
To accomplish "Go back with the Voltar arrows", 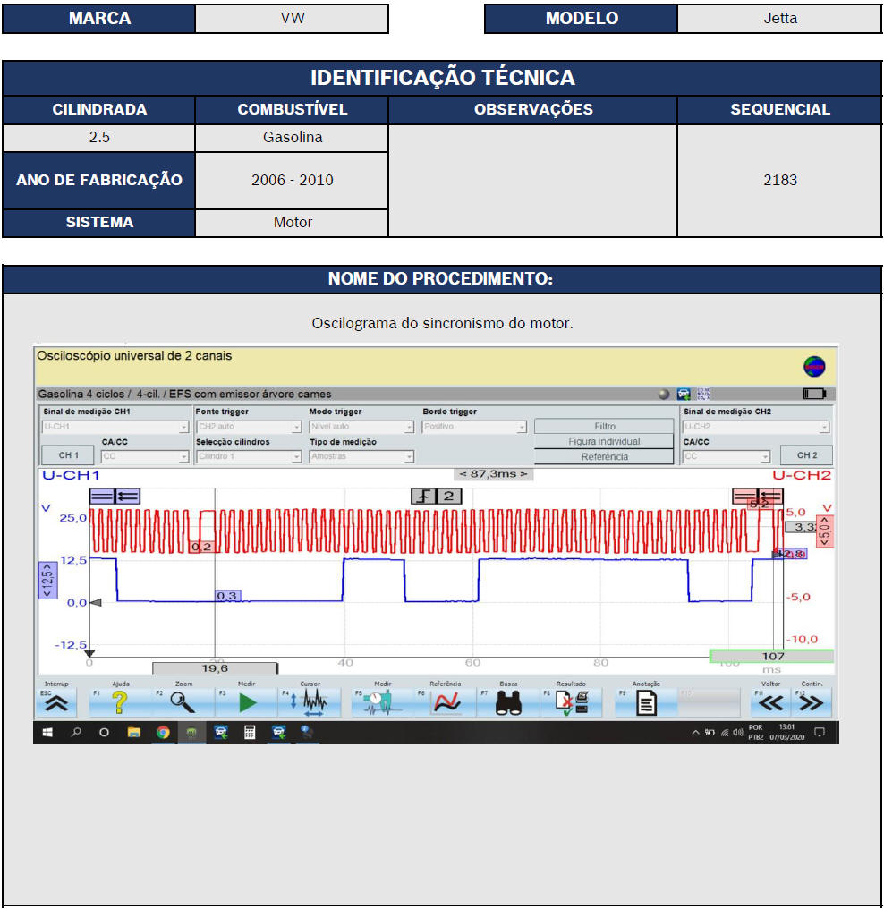I will click(771, 703).
